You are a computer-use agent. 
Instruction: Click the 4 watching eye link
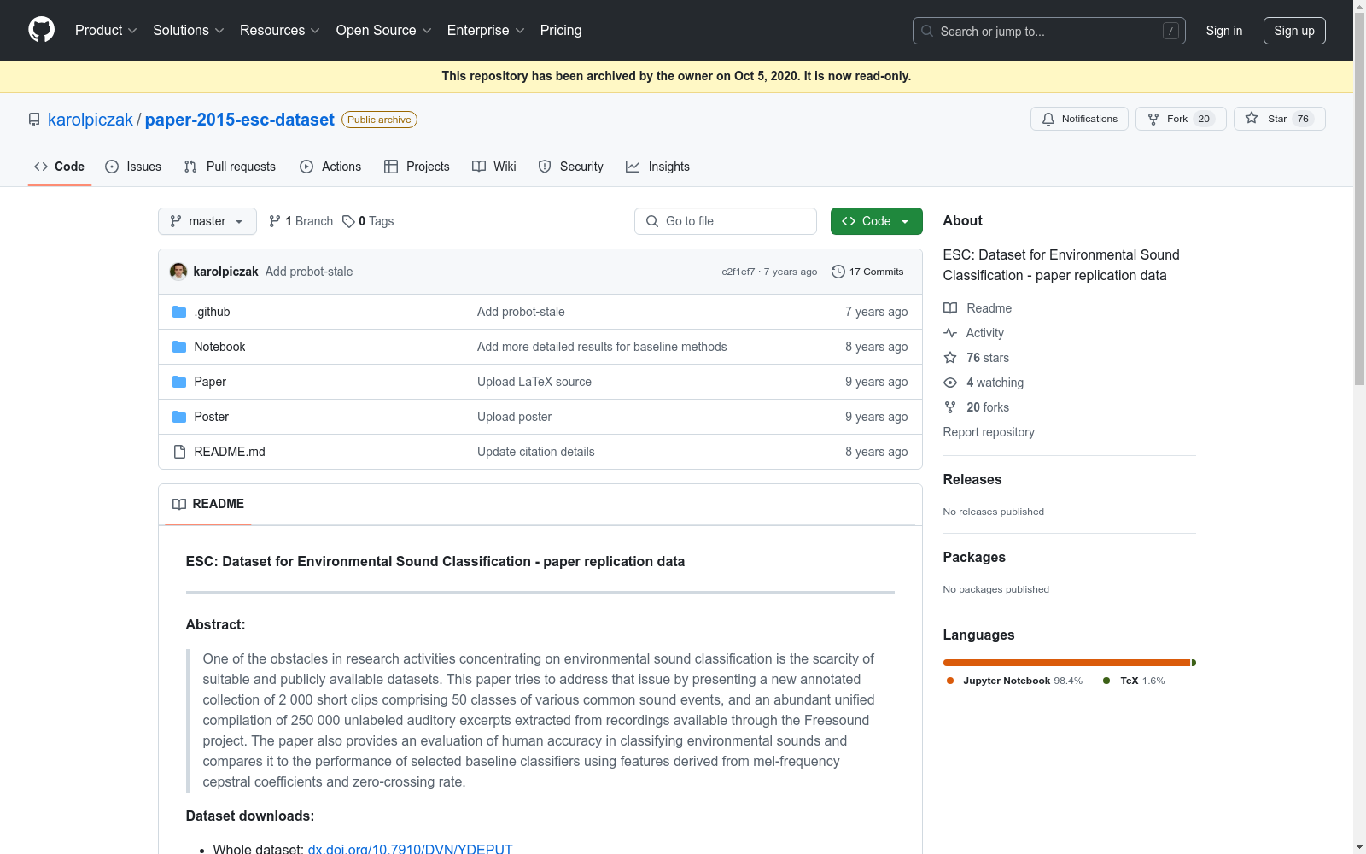(994, 383)
